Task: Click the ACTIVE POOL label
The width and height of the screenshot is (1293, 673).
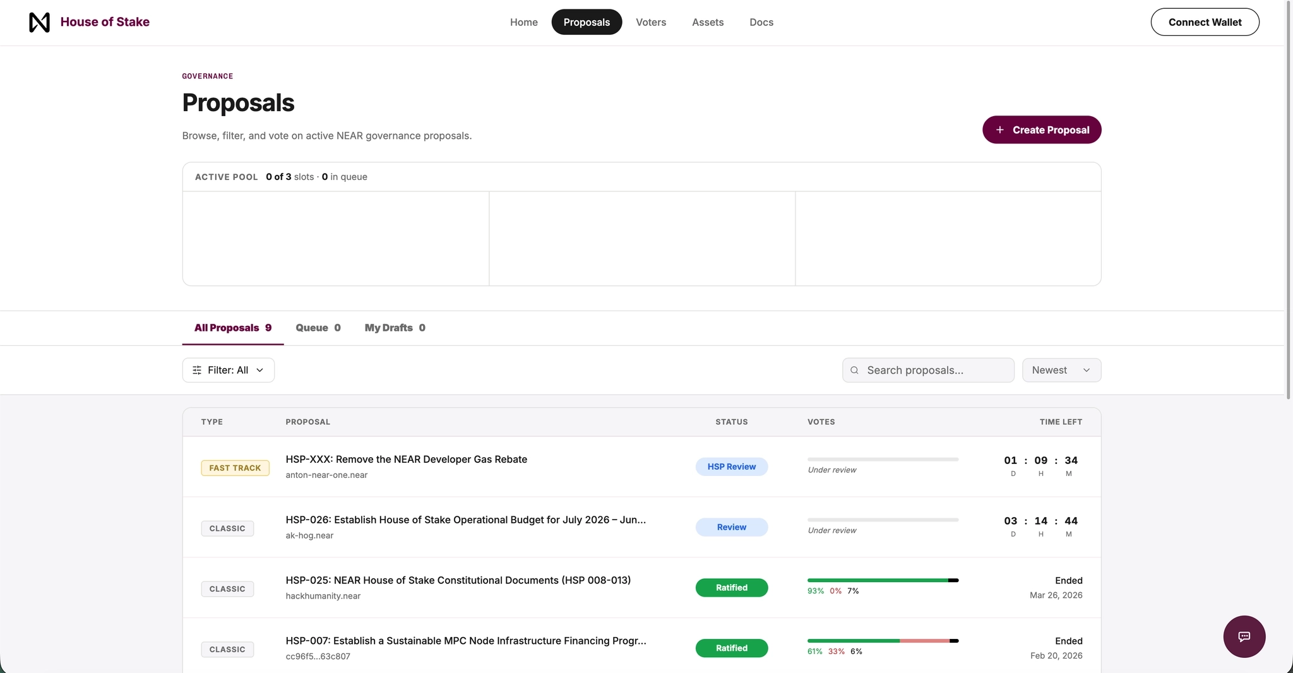Action: (227, 177)
